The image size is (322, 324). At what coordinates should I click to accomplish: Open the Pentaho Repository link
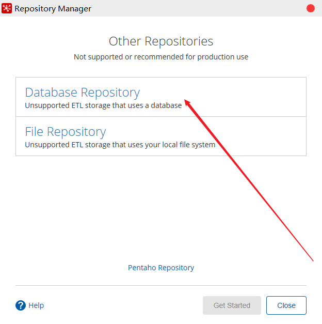tap(161, 268)
